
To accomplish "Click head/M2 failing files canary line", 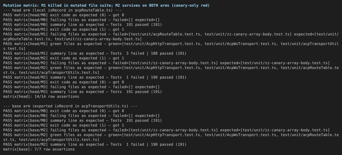I will 166,63.
